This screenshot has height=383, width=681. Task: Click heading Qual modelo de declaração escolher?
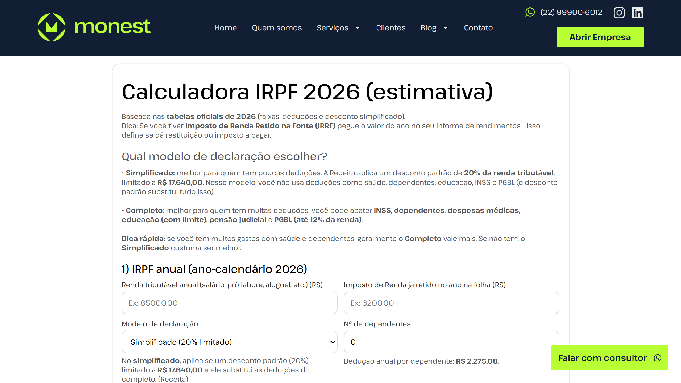click(224, 156)
